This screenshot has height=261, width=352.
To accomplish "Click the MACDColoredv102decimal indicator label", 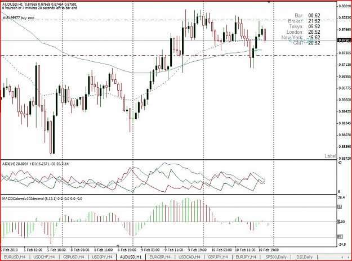I will click(42, 199).
